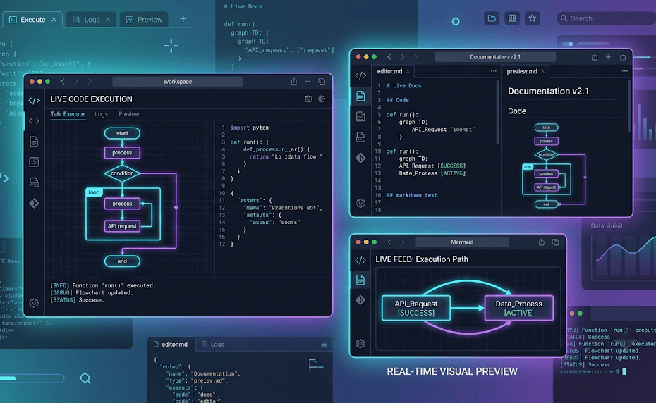This screenshot has width=656, height=403.
Task: Close the top Execute tab
Action: point(54,20)
